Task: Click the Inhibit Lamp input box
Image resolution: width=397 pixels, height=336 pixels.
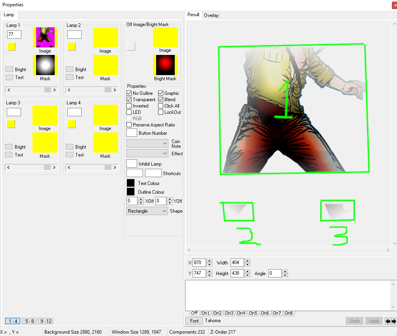Action: pos(132,164)
